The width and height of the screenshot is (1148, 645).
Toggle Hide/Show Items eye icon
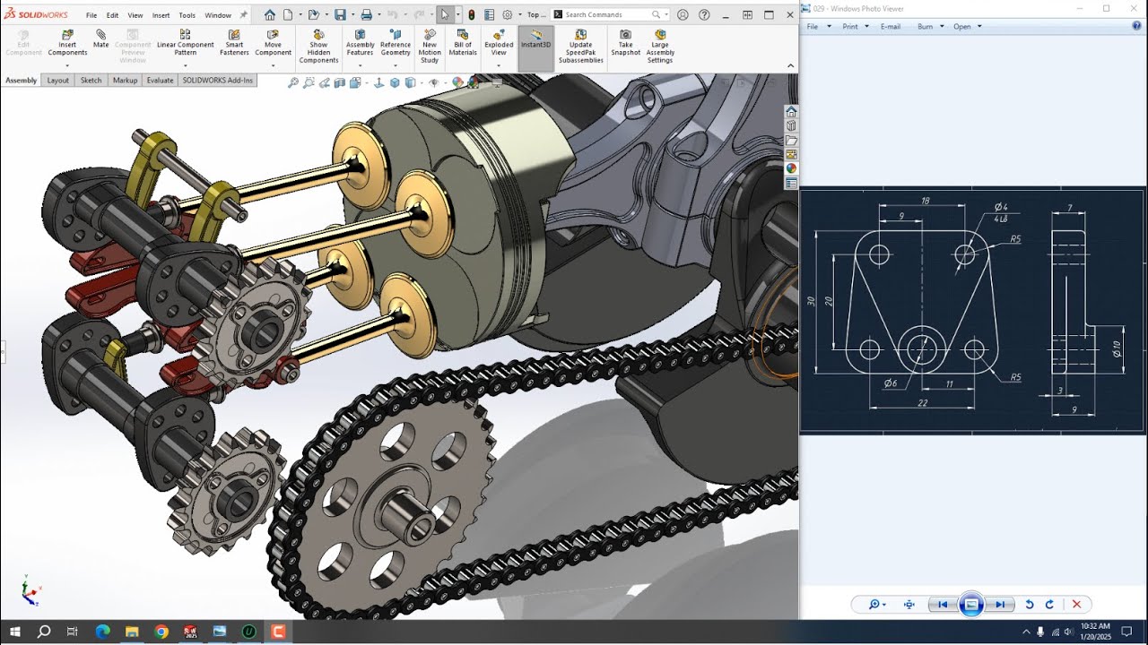[434, 82]
